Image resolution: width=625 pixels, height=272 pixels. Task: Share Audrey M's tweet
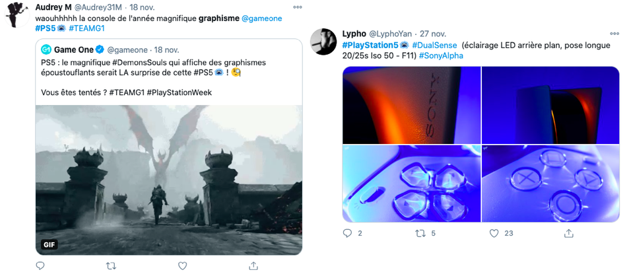[253, 265]
